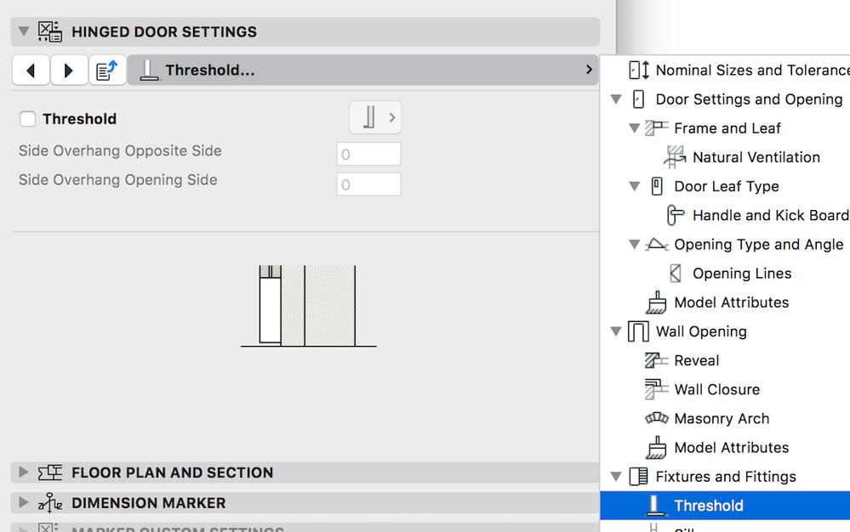Select Reveal in the page list
The image size is (850, 532).
pyautogui.click(x=696, y=360)
